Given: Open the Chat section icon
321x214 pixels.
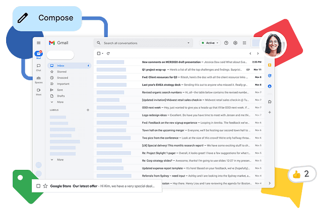Looking at the screenshot, I should (38, 65).
